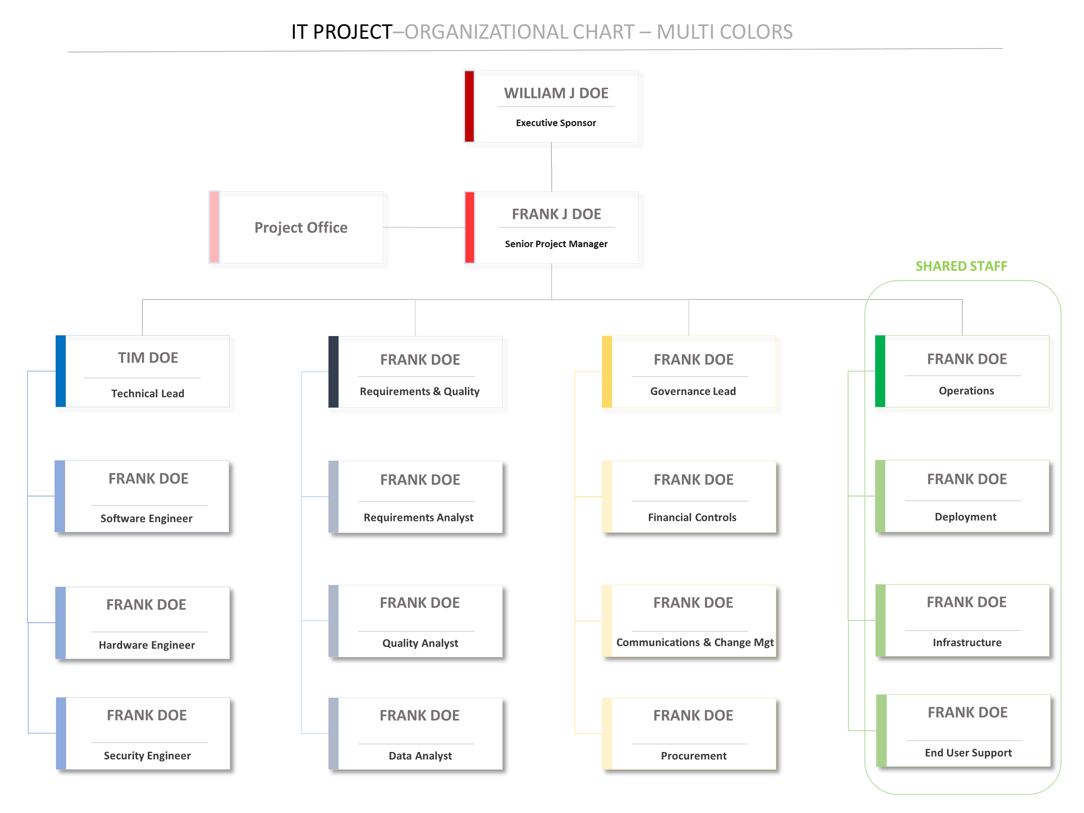Select the Financial Controls box
1084x813 pixels.
(x=693, y=496)
